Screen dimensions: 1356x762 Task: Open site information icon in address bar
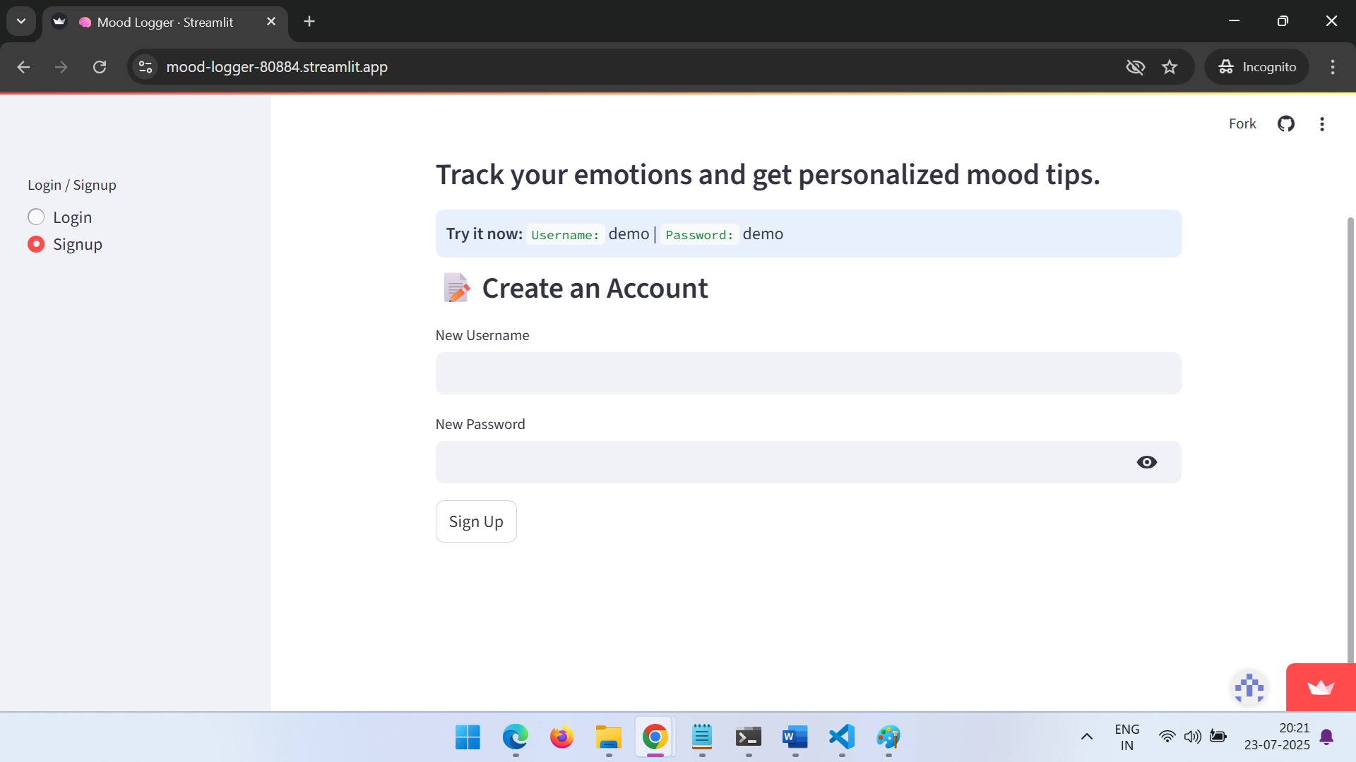[145, 67]
